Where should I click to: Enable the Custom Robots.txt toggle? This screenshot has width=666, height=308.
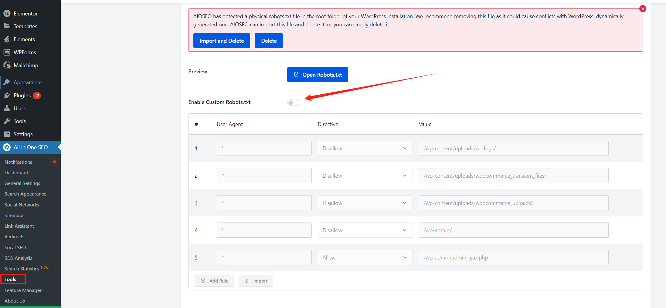(x=293, y=102)
